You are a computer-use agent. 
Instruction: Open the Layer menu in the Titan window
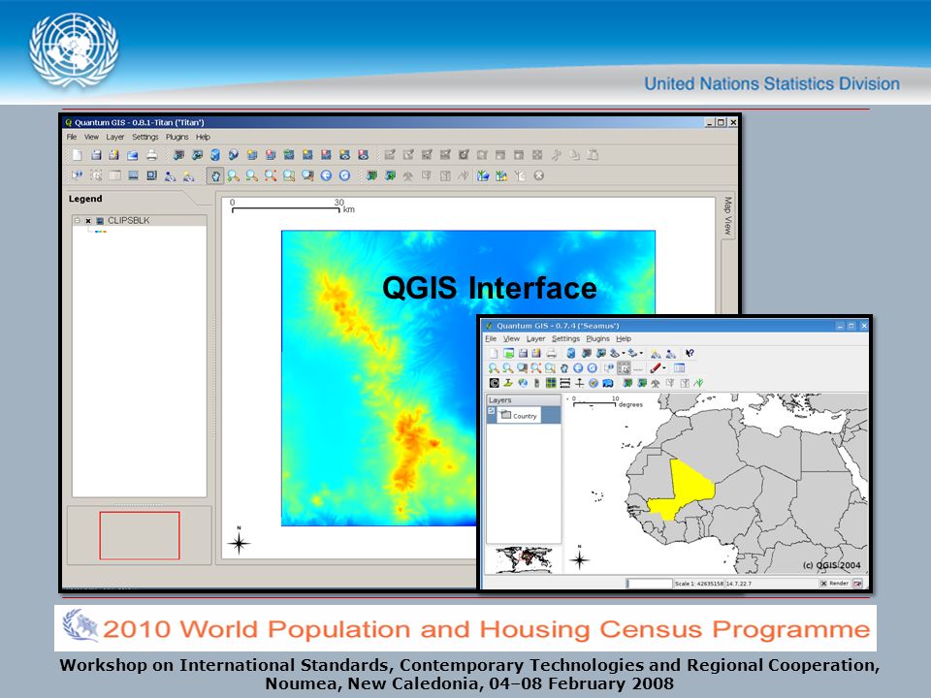pyautogui.click(x=115, y=137)
